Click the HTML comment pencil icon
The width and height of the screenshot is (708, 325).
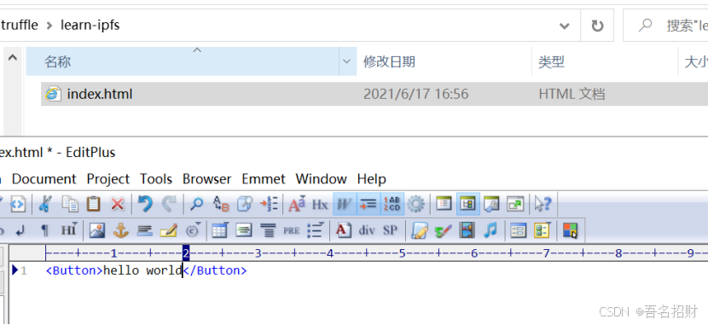tap(168, 230)
